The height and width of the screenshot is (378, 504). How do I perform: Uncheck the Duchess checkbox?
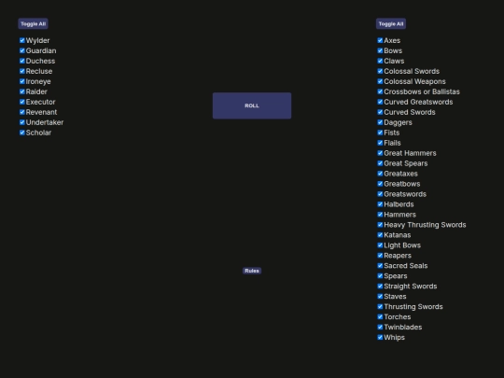click(22, 61)
